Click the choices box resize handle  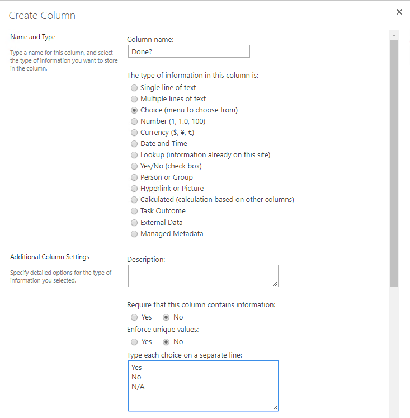(275, 408)
